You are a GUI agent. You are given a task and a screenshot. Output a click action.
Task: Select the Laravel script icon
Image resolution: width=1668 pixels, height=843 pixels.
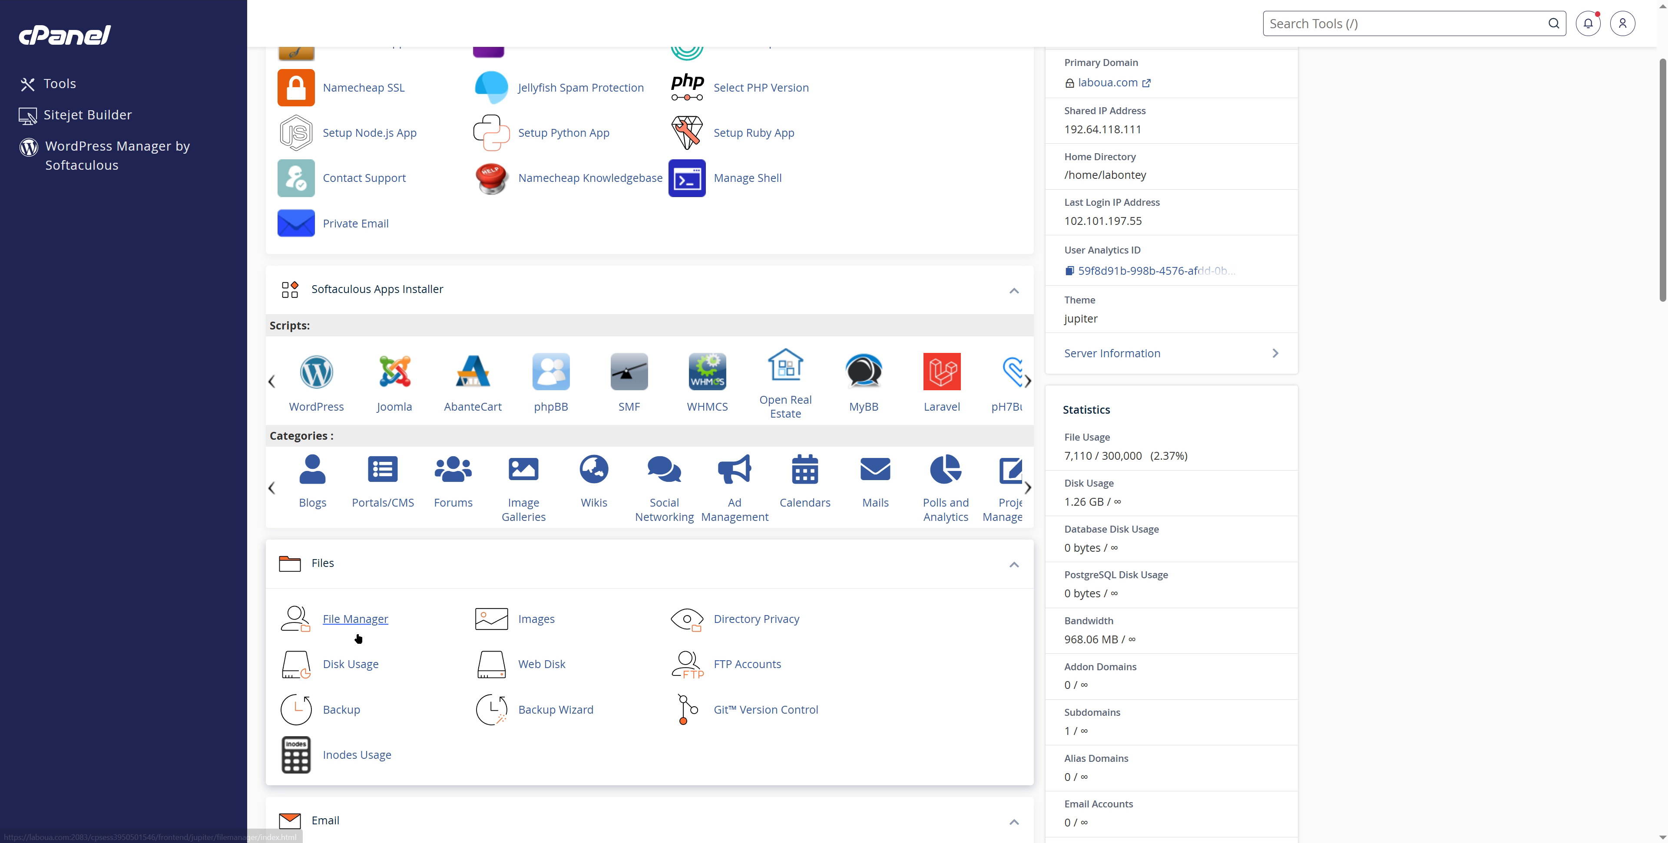(941, 371)
